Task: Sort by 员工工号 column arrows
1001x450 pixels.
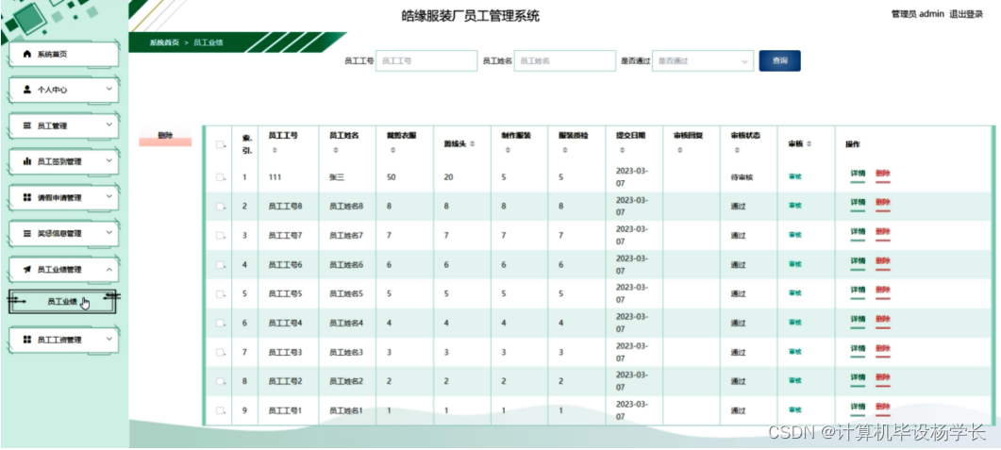Action: 275,151
